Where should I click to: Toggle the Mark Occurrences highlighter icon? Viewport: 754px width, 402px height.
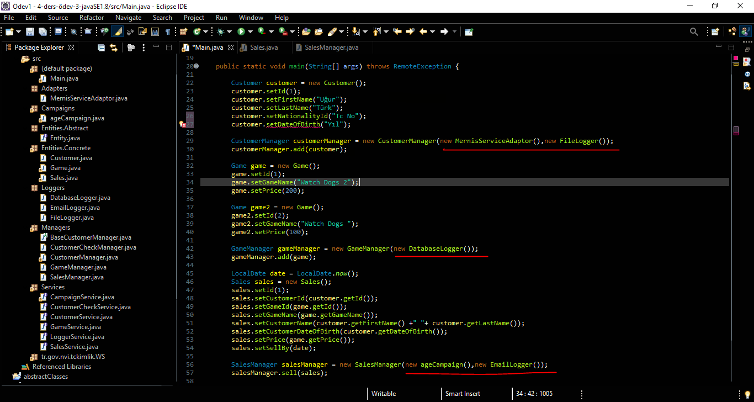118,31
